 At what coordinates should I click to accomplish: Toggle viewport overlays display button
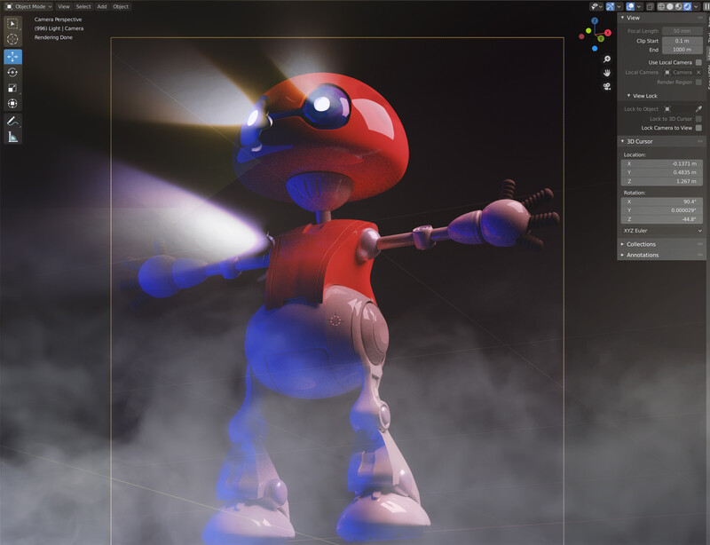(630, 7)
